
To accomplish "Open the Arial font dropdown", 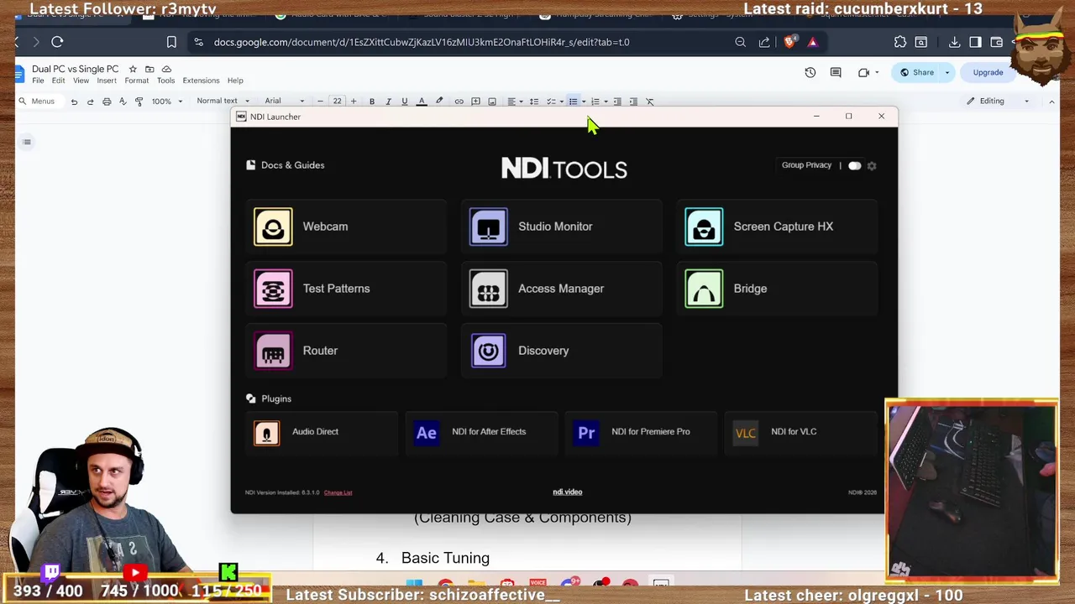I will pos(285,102).
